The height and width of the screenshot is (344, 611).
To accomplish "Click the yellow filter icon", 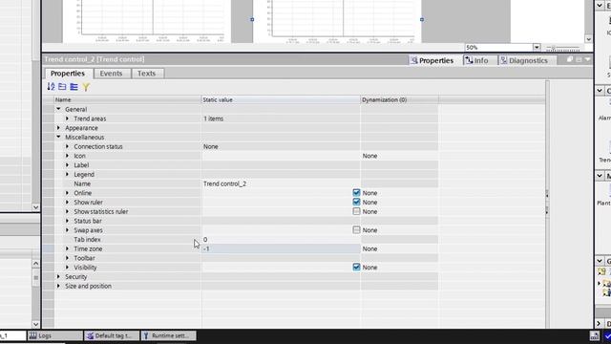I will (86, 87).
